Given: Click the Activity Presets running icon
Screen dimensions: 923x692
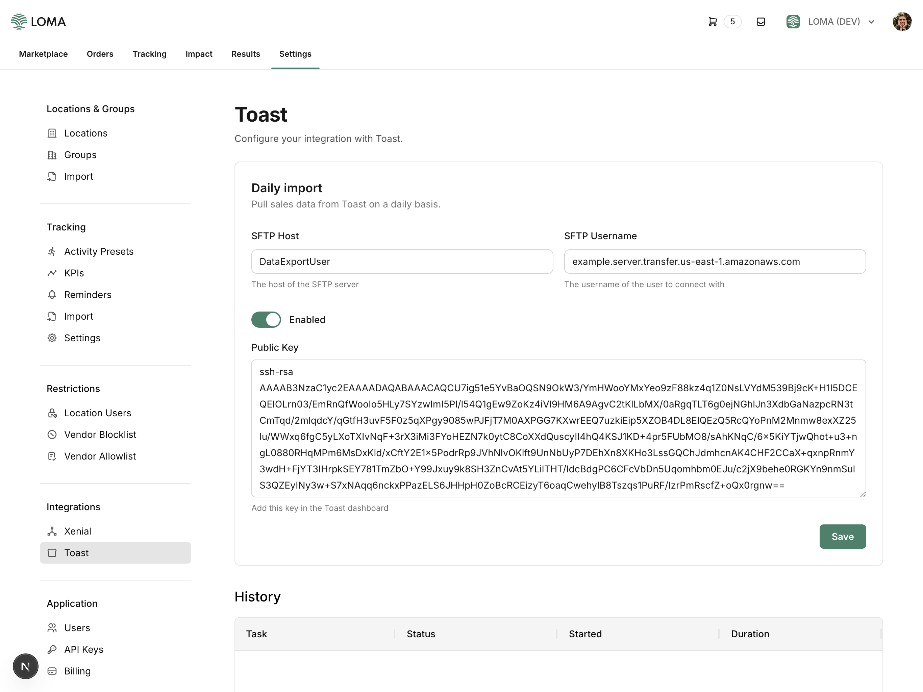Looking at the screenshot, I should pyautogui.click(x=52, y=251).
